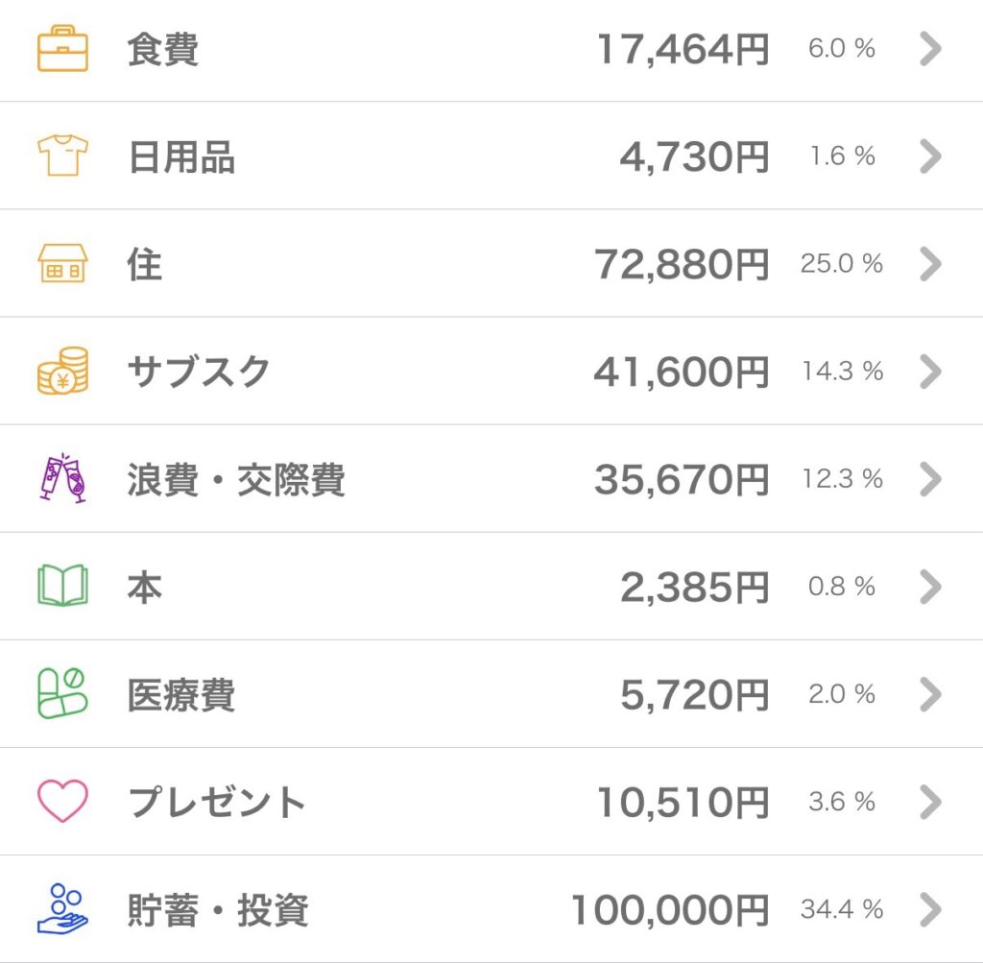Open 住 details via its chevron
This screenshot has width=983, height=963.
[x=929, y=264]
